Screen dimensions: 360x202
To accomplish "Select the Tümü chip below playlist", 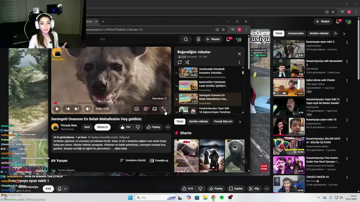I will click(x=180, y=121).
